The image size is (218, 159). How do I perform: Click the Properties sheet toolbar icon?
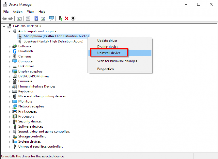[28, 18]
